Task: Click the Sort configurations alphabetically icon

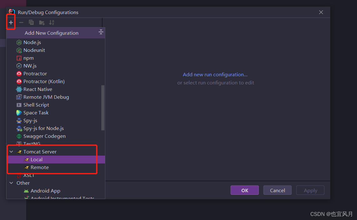Action: pos(52,22)
